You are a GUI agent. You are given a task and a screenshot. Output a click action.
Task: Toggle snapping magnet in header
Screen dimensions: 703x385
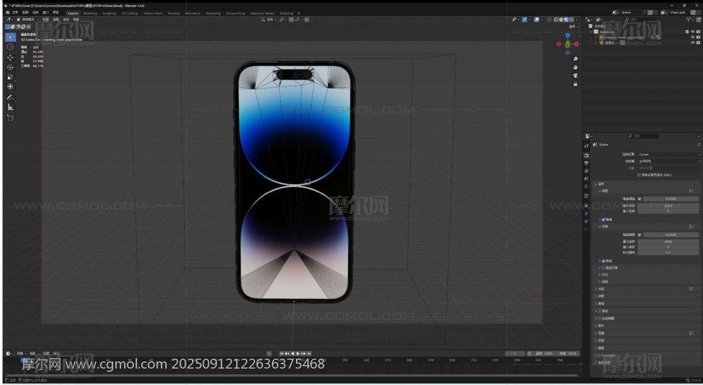pyautogui.click(x=292, y=20)
